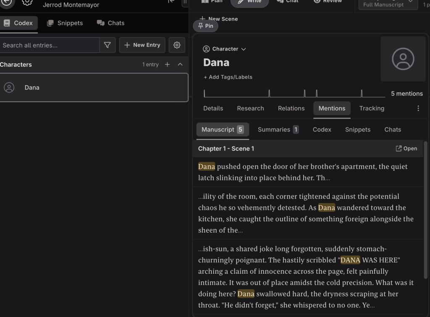The width and height of the screenshot is (430, 317).
Task: Select the Dana entry in Characters list
Action: 94,87
